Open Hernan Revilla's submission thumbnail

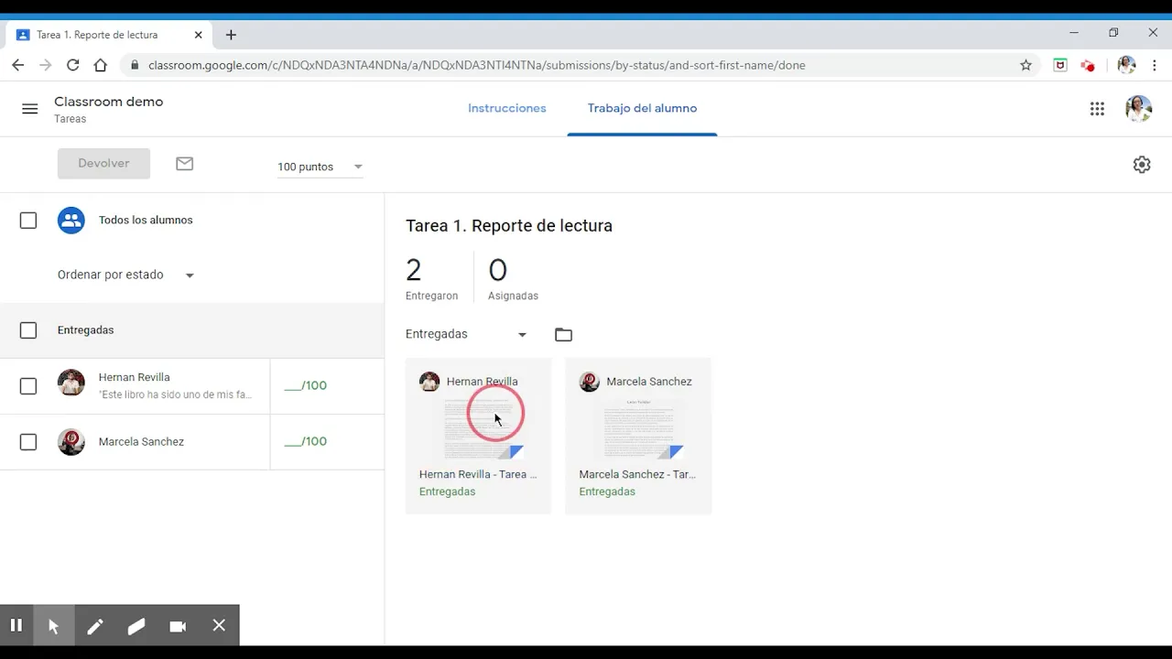click(x=479, y=436)
